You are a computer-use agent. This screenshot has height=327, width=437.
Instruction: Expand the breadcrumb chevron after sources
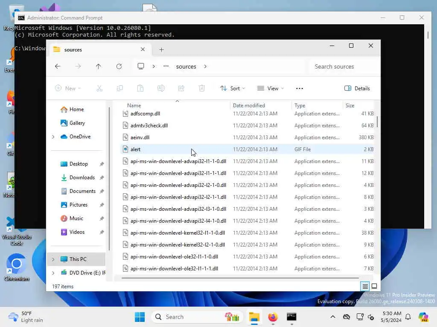[x=205, y=66]
